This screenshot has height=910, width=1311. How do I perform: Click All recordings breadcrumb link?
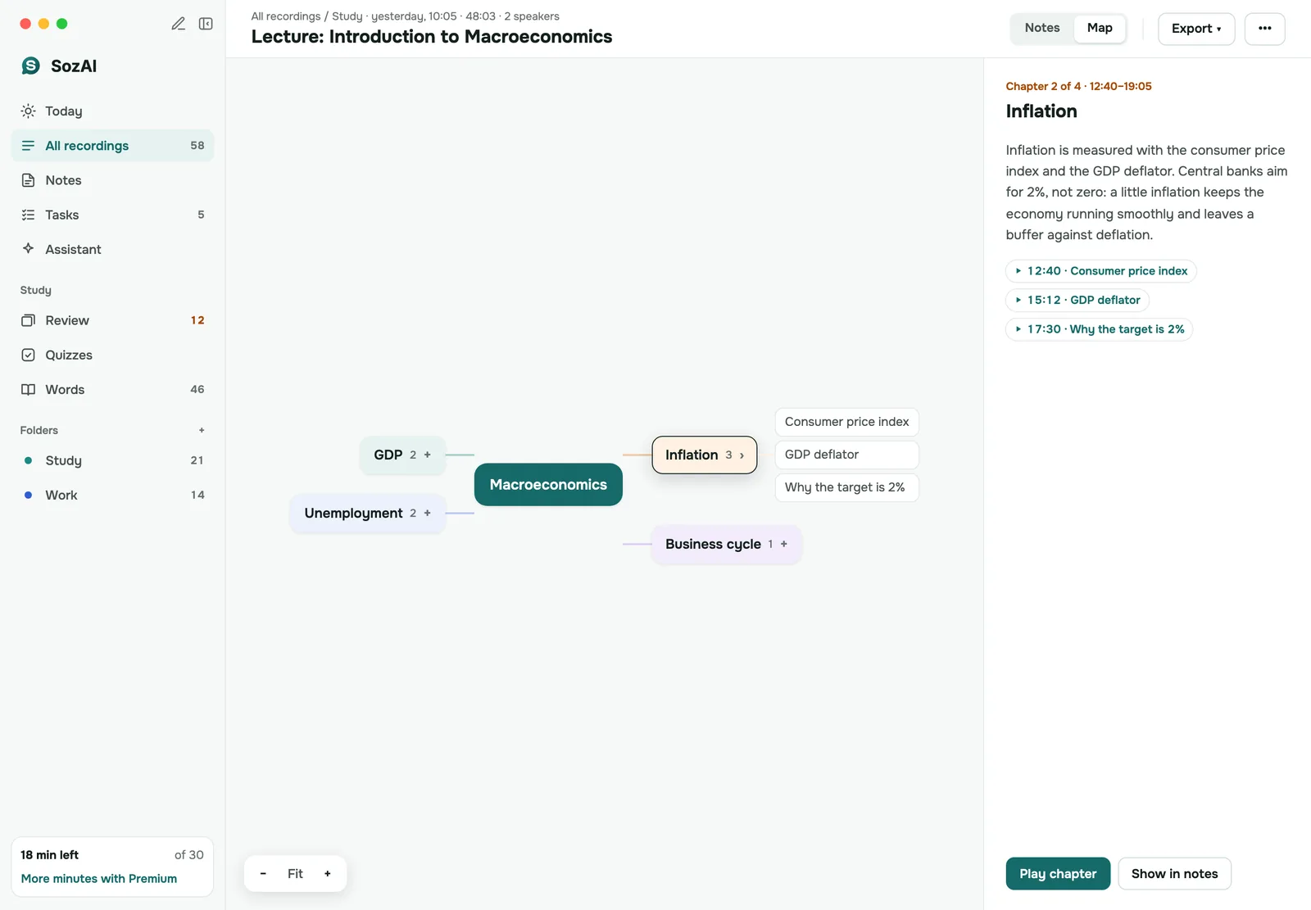point(286,16)
